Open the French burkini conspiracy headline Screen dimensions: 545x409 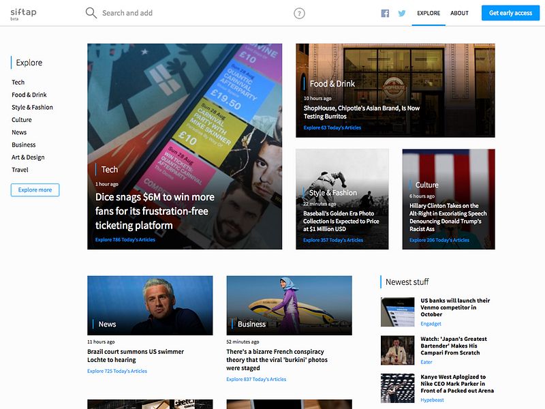pyautogui.click(x=277, y=360)
